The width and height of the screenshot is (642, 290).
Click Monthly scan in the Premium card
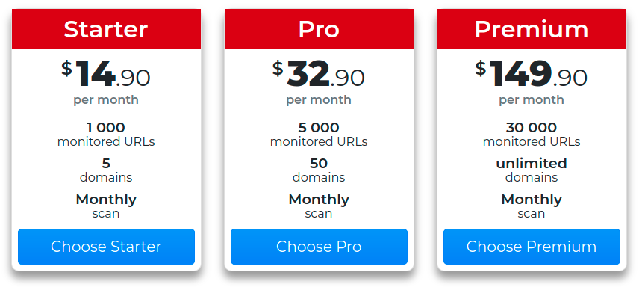pyautogui.click(x=532, y=206)
